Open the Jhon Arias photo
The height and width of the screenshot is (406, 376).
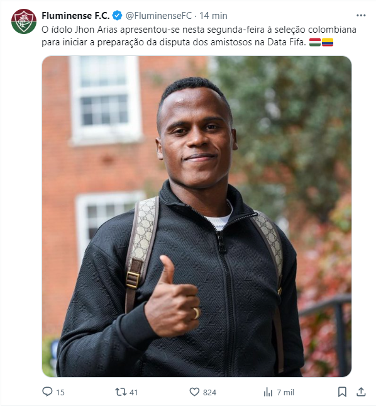coord(197,216)
